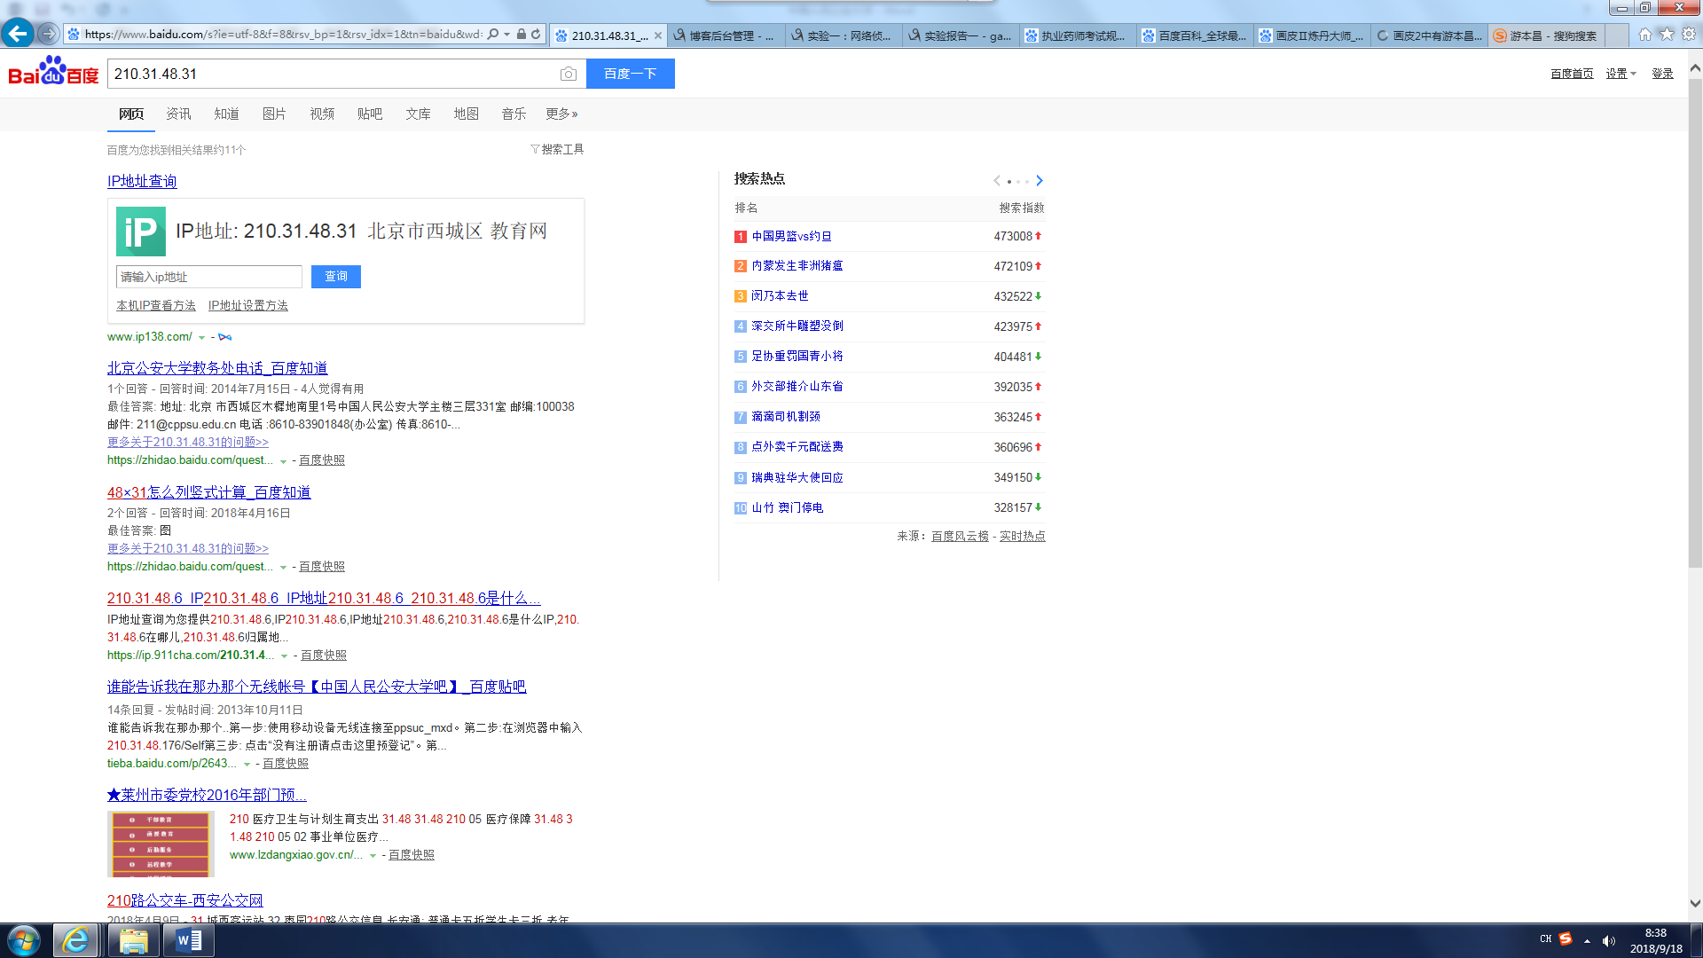Expand the 设置 dropdown menu
The width and height of the screenshot is (1703, 958).
[x=1621, y=74]
